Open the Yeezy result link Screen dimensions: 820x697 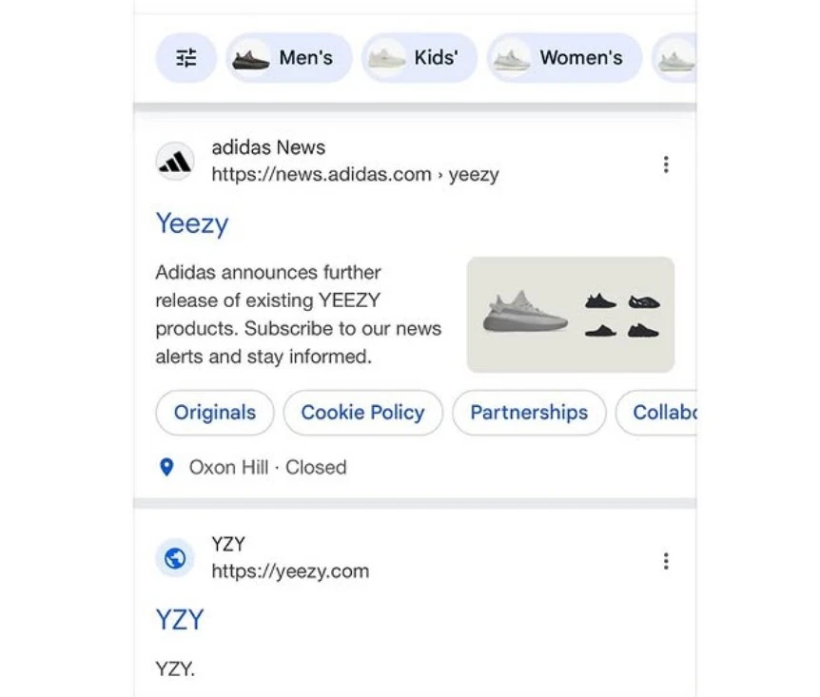(x=191, y=223)
